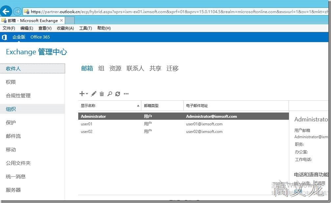This screenshot has height=203, width=331.
Task: Switch to the 联系人 tab
Action: 135,68
